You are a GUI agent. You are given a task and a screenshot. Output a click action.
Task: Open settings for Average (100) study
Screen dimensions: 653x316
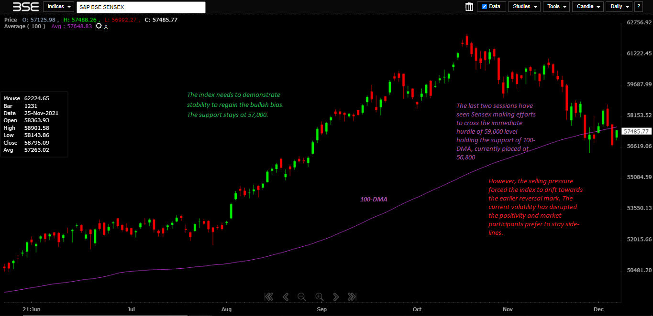click(x=99, y=26)
